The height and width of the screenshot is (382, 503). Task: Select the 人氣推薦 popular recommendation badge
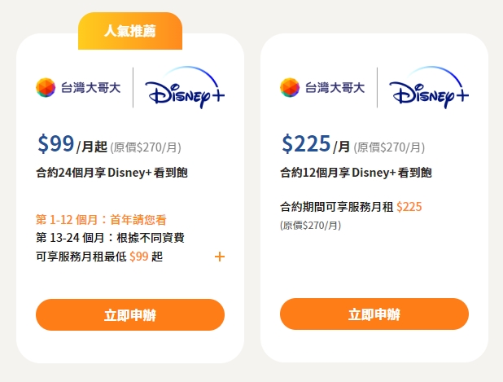pyautogui.click(x=130, y=31)
